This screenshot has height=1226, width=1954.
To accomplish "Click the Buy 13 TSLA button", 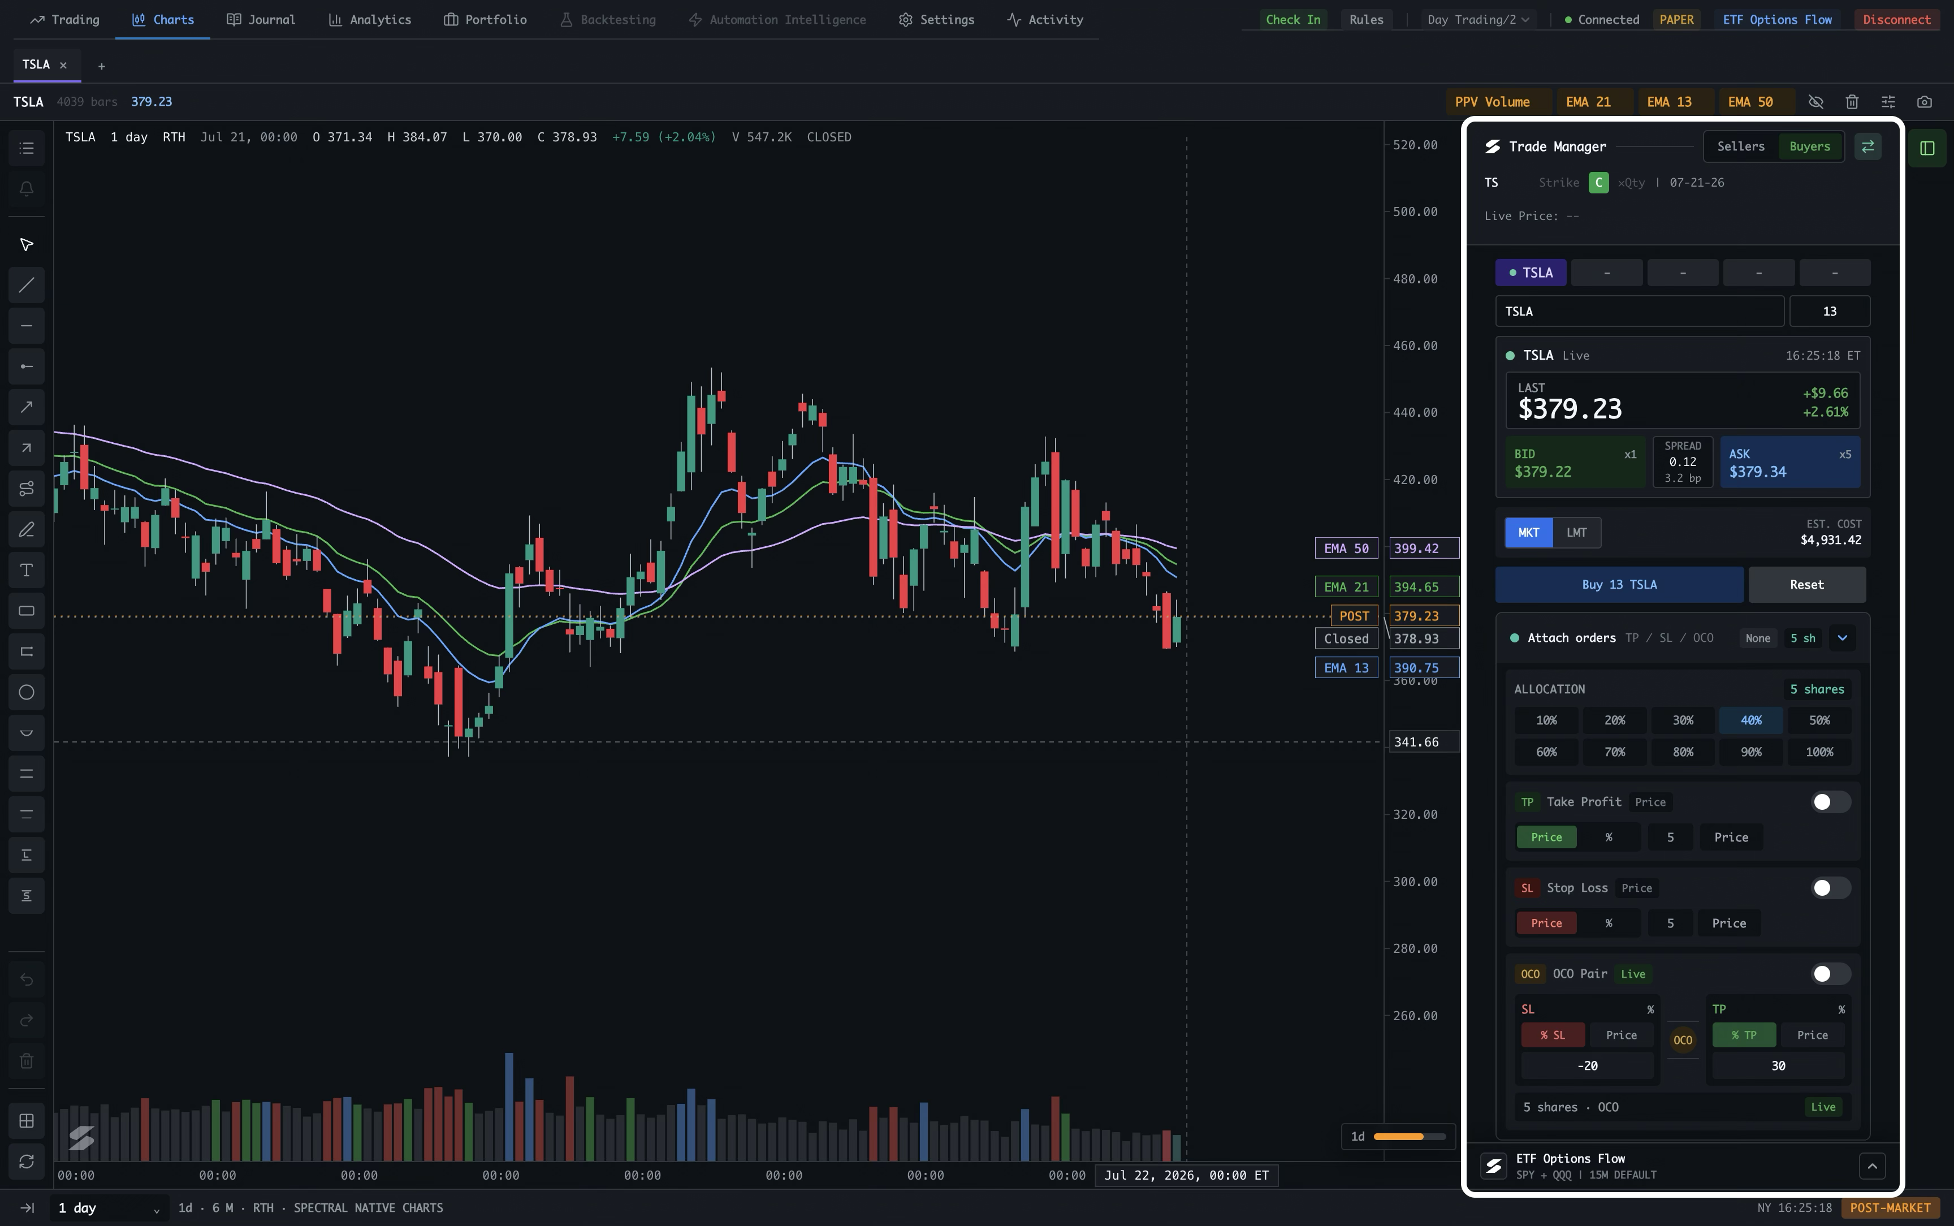I will [1619, 585].
